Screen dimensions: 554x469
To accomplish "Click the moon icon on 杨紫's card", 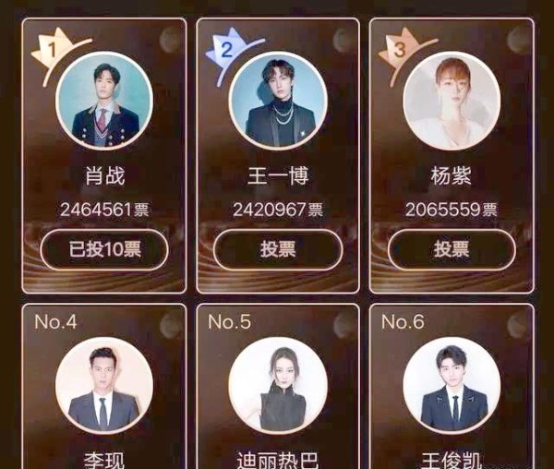I will [516, 40].
